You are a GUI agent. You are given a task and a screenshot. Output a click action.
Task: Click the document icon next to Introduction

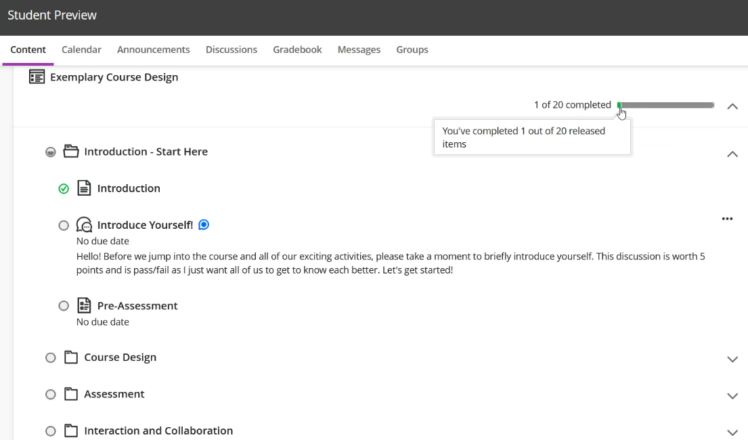[x=84, y=188]
